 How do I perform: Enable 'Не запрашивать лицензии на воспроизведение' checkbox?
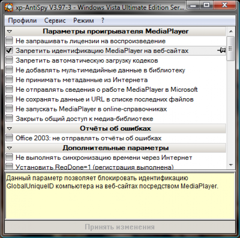click(x=9, y=41)
